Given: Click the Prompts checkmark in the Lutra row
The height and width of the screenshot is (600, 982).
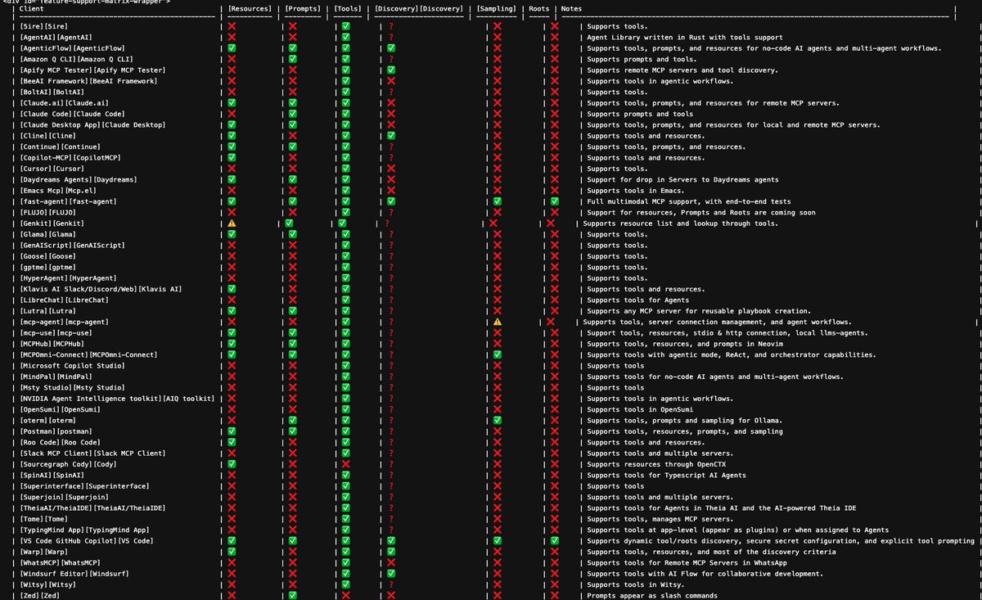Looking at the screenshot, I should [293, 311].
